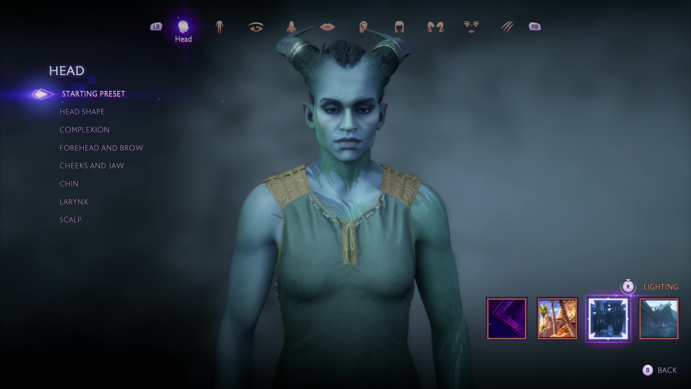Screen dimensions: 691x389
Task: Toggle the SCALP customization option
Action: pyautogui.click(x=70, y=219)
